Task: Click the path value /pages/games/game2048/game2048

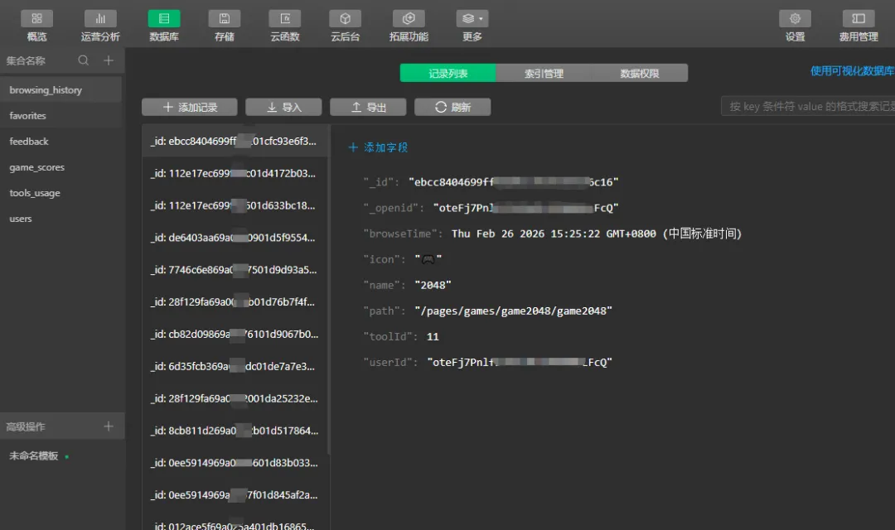Action: [x=513, y=311]
